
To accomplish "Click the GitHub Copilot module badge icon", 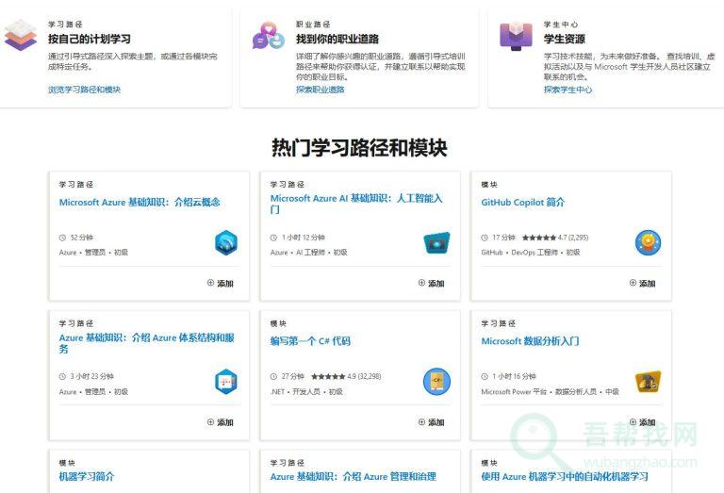I will point(648,243).
